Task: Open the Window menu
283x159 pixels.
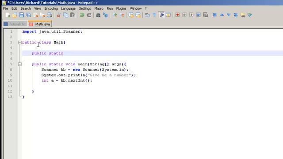Action: click(136, 8)
